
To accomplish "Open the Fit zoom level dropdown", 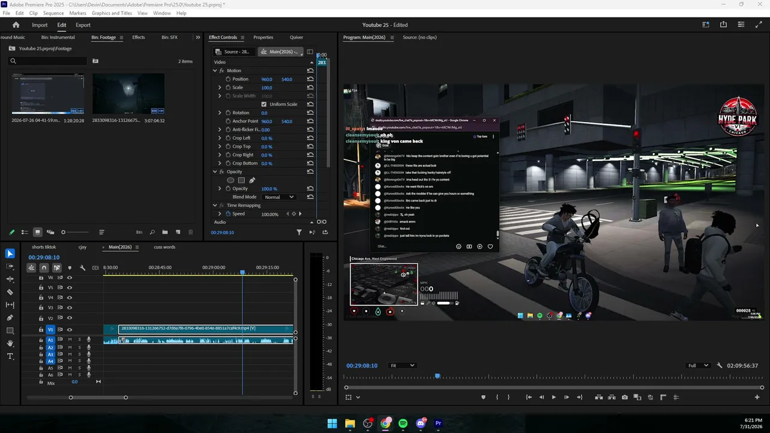I will (x=402, y=366).
